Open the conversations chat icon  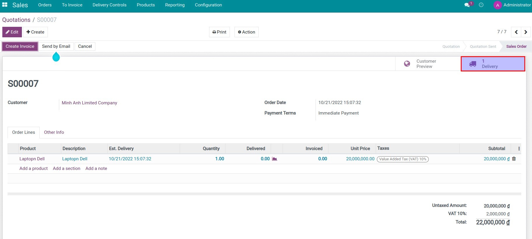coord(467,5)
